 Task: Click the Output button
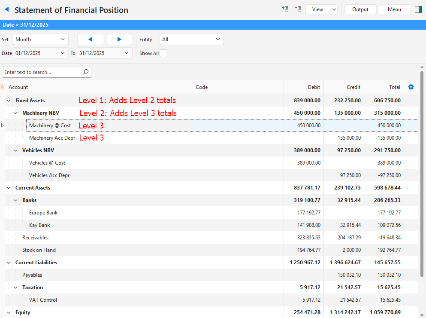[360, 9]
